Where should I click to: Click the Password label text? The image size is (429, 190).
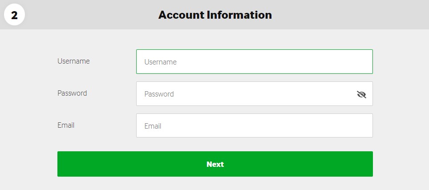(72, 93)
